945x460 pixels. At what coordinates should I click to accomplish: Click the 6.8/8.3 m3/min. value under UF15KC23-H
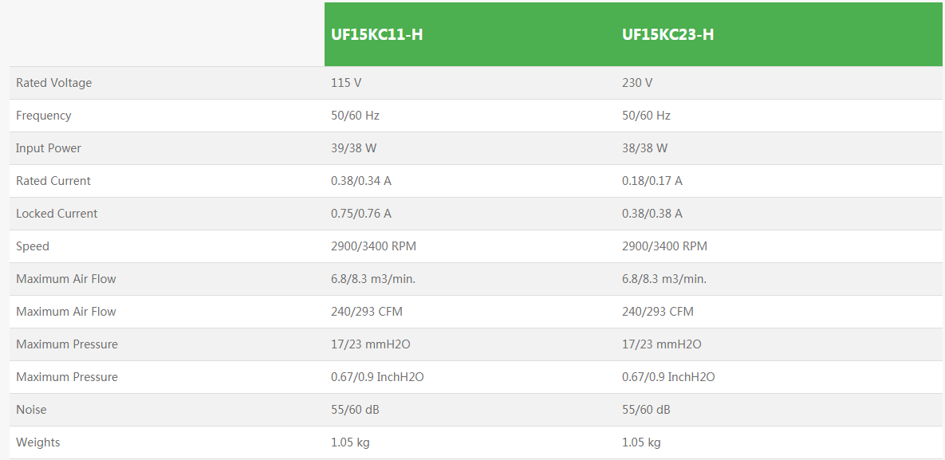pyautogui.click(x=664, y=279)
